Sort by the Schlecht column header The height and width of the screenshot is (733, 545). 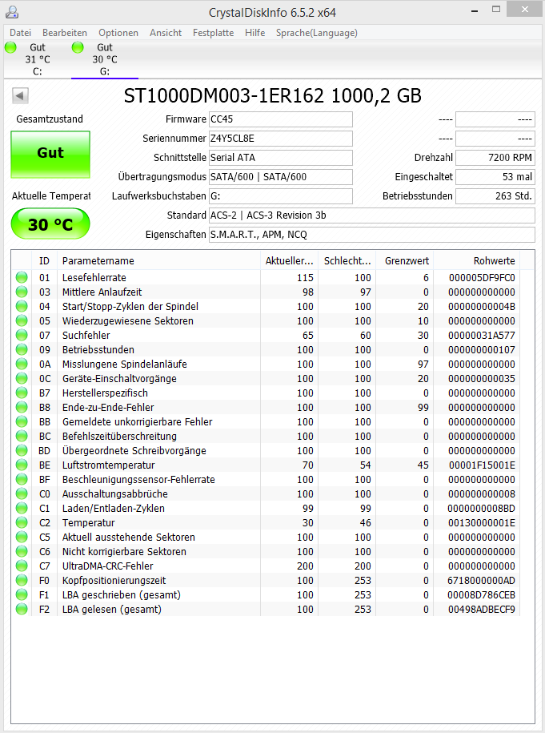pyautogui.click(x=347, y=260)
